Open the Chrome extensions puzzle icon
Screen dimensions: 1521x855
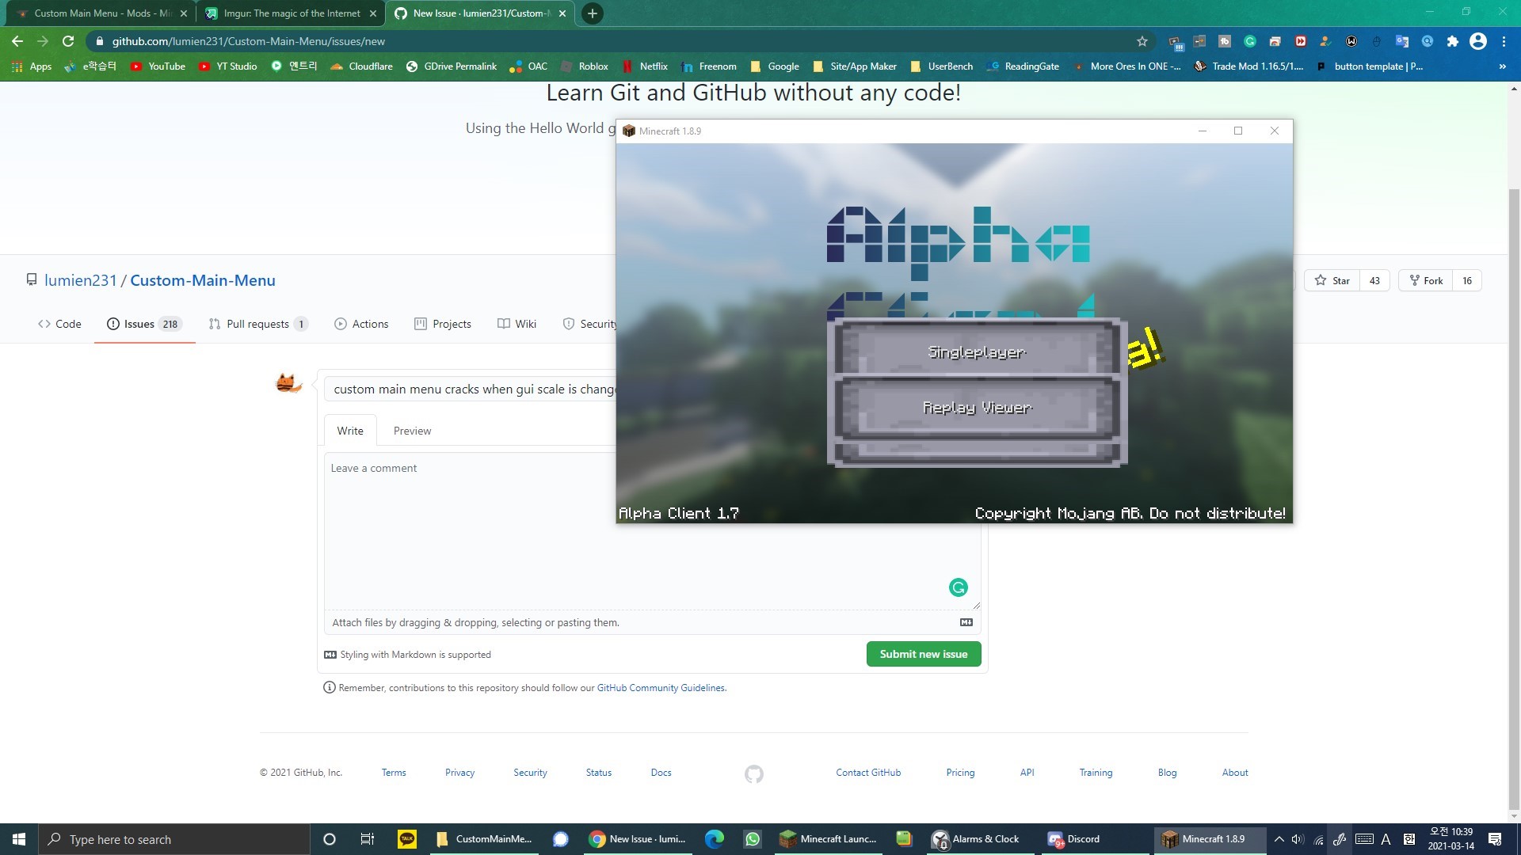[x=1453, y=41]
